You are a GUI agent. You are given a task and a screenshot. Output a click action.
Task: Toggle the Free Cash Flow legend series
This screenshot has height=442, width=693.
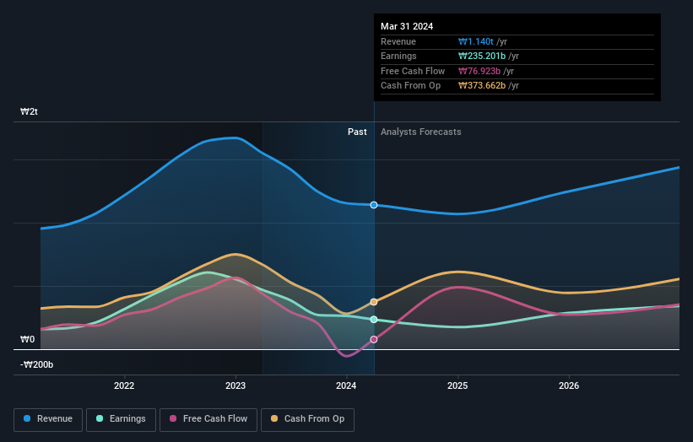click(x=208, y=419)
